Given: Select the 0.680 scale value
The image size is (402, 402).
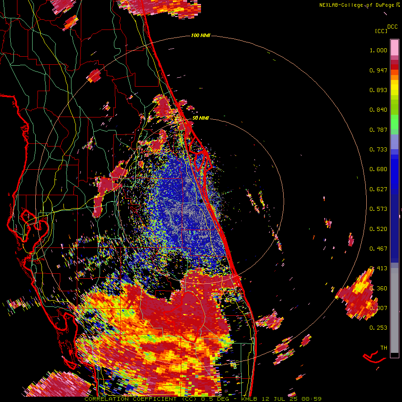Looking at the screenshot, I should [x=378, y=169].
